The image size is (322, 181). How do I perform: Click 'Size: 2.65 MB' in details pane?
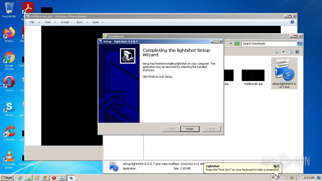click(182, 168)
